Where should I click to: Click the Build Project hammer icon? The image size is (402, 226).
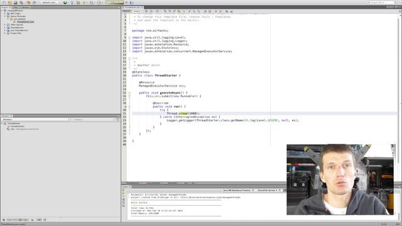(x=72, y=3)
